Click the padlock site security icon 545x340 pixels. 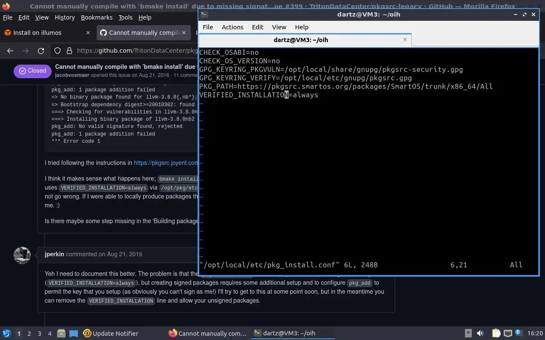coord(69,51)
